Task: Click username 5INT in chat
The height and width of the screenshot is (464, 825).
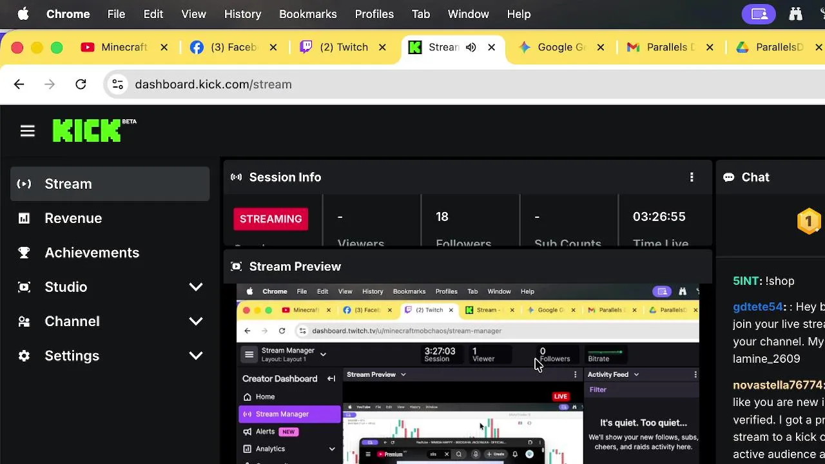Action: click(746, 281)
